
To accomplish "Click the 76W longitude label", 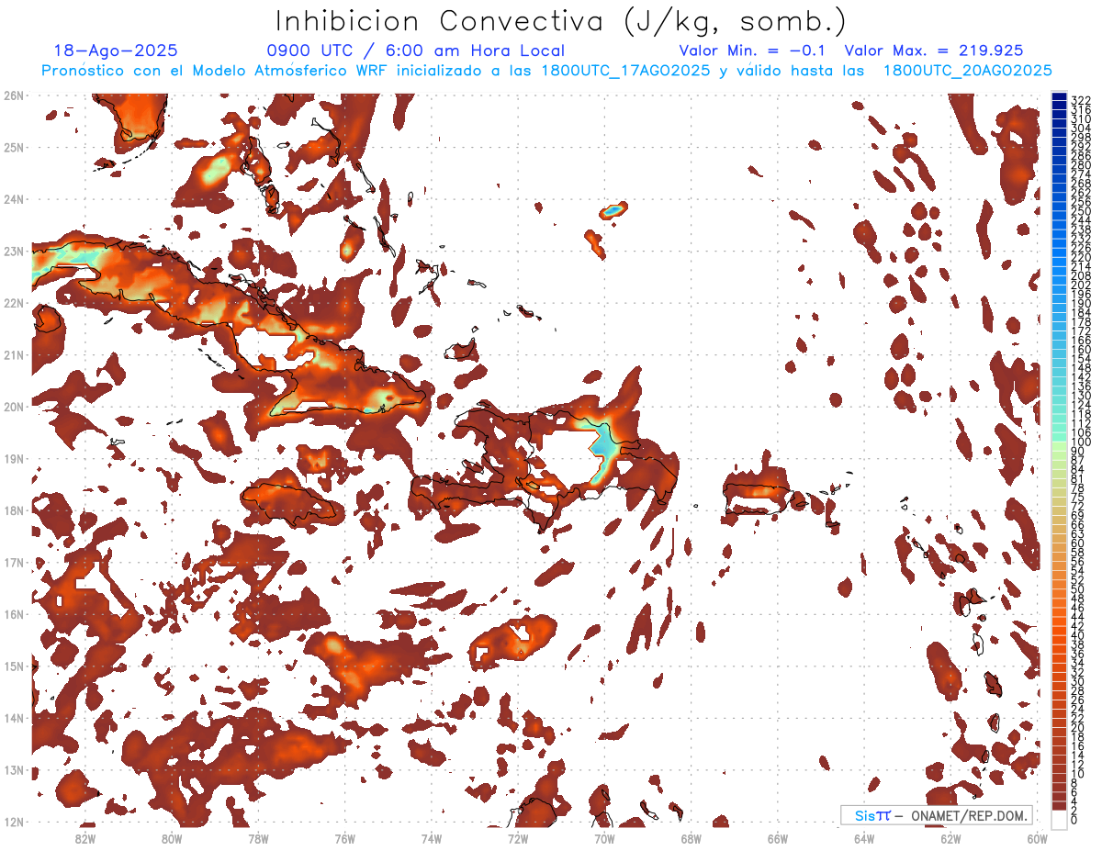I will point(344,838).
